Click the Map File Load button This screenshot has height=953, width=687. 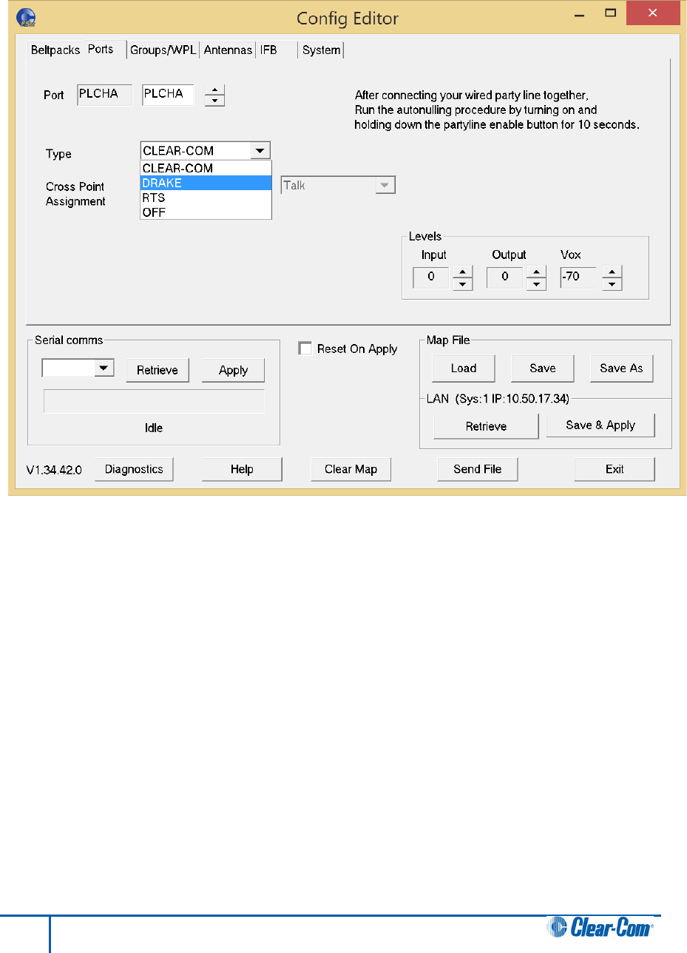[x=464, y=368]
